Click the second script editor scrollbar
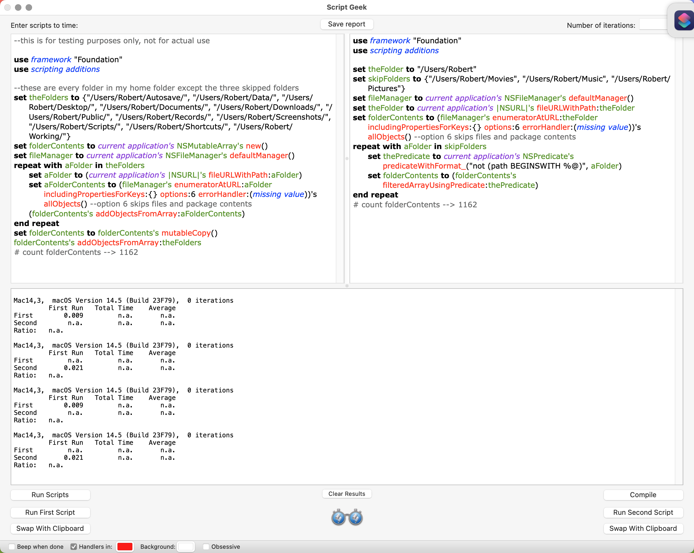 (679, 158)
